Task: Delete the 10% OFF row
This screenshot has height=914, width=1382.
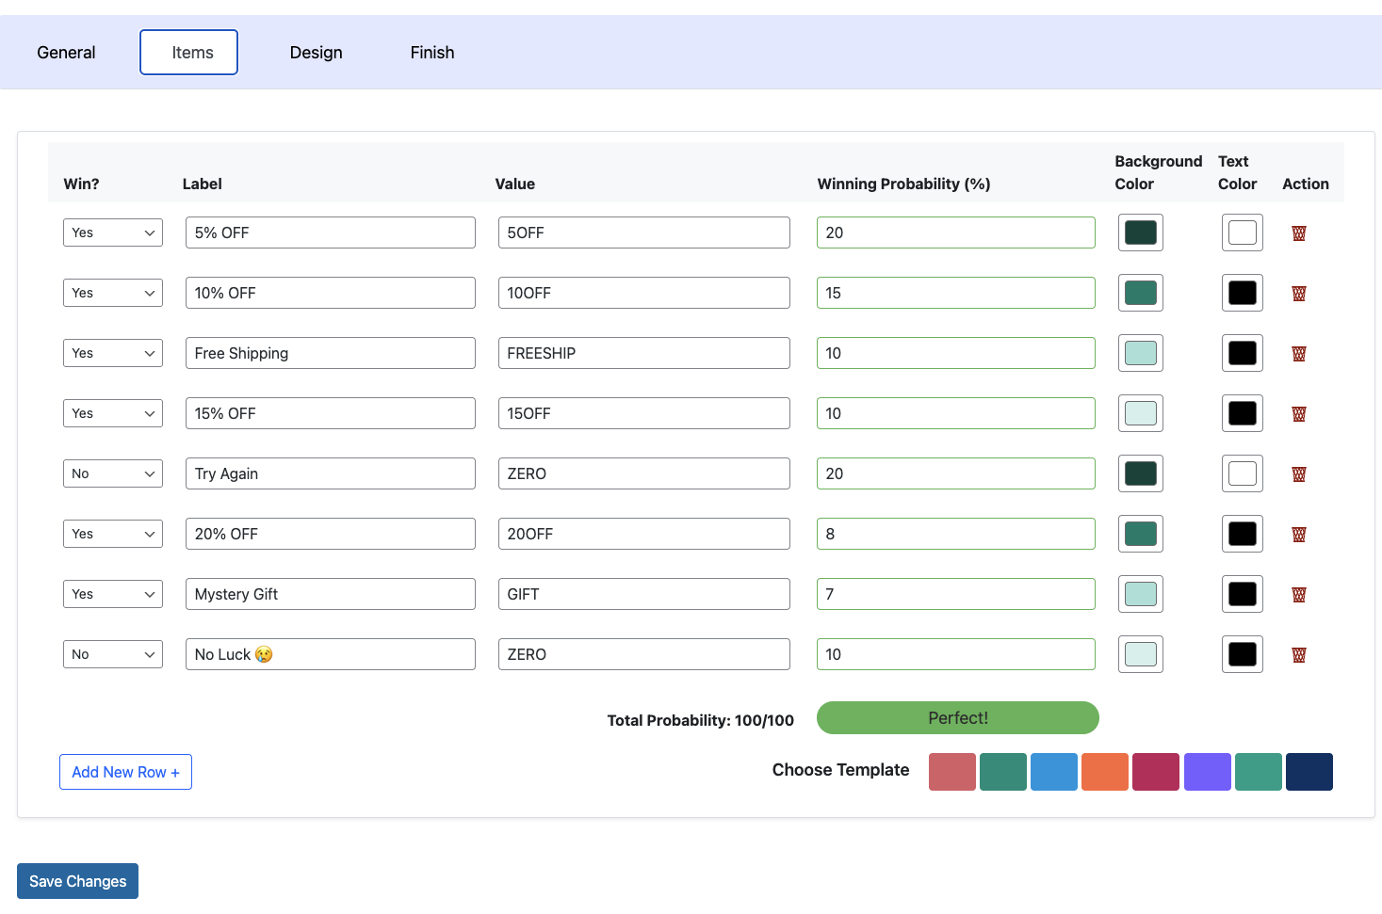Action: [1298, 293]
